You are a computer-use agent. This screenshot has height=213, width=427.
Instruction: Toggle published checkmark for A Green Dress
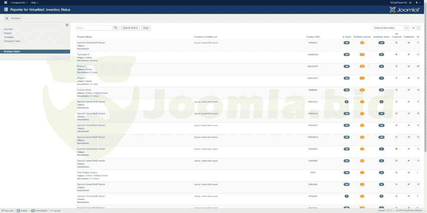tap(409, 90)
